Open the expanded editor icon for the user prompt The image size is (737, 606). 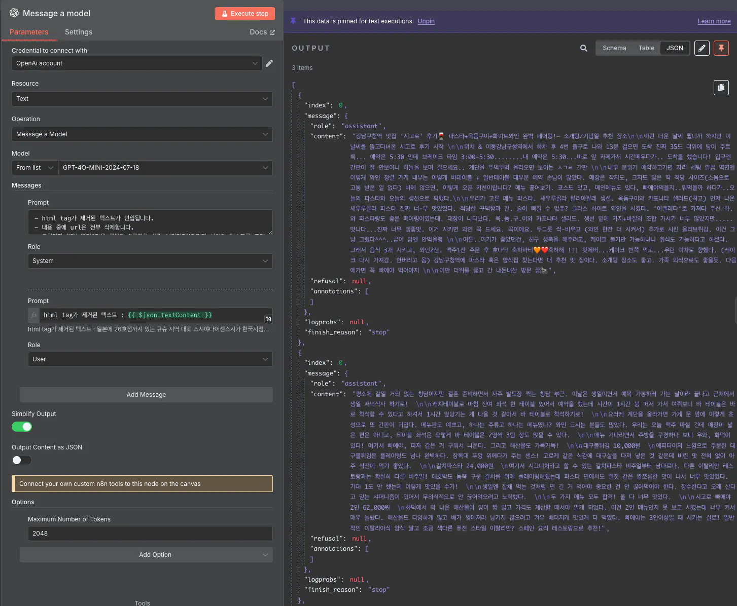click(x=268, y=319)
